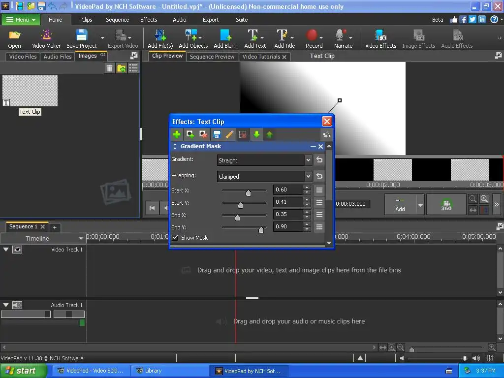The image size is (504, 378).
Task: Toggle the Show Mask checkbox
Action: pyautogui.click(x=175, y=238)
